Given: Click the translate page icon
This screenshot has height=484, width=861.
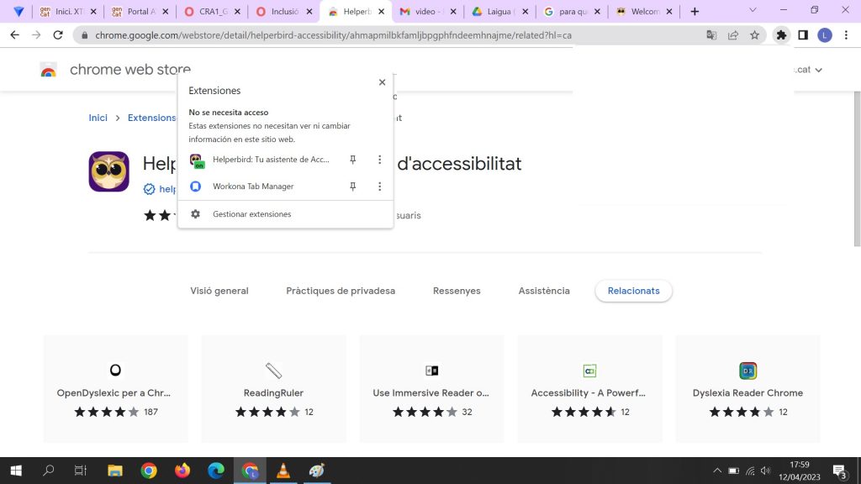Looking at the screenshot, I should click(x=711, y=35).
